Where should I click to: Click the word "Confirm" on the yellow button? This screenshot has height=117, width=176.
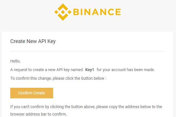tap(25, 93)
